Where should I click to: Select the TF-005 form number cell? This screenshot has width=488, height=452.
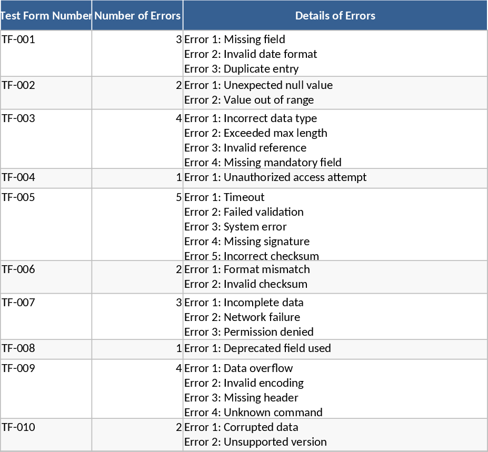(x=46, y=224)
